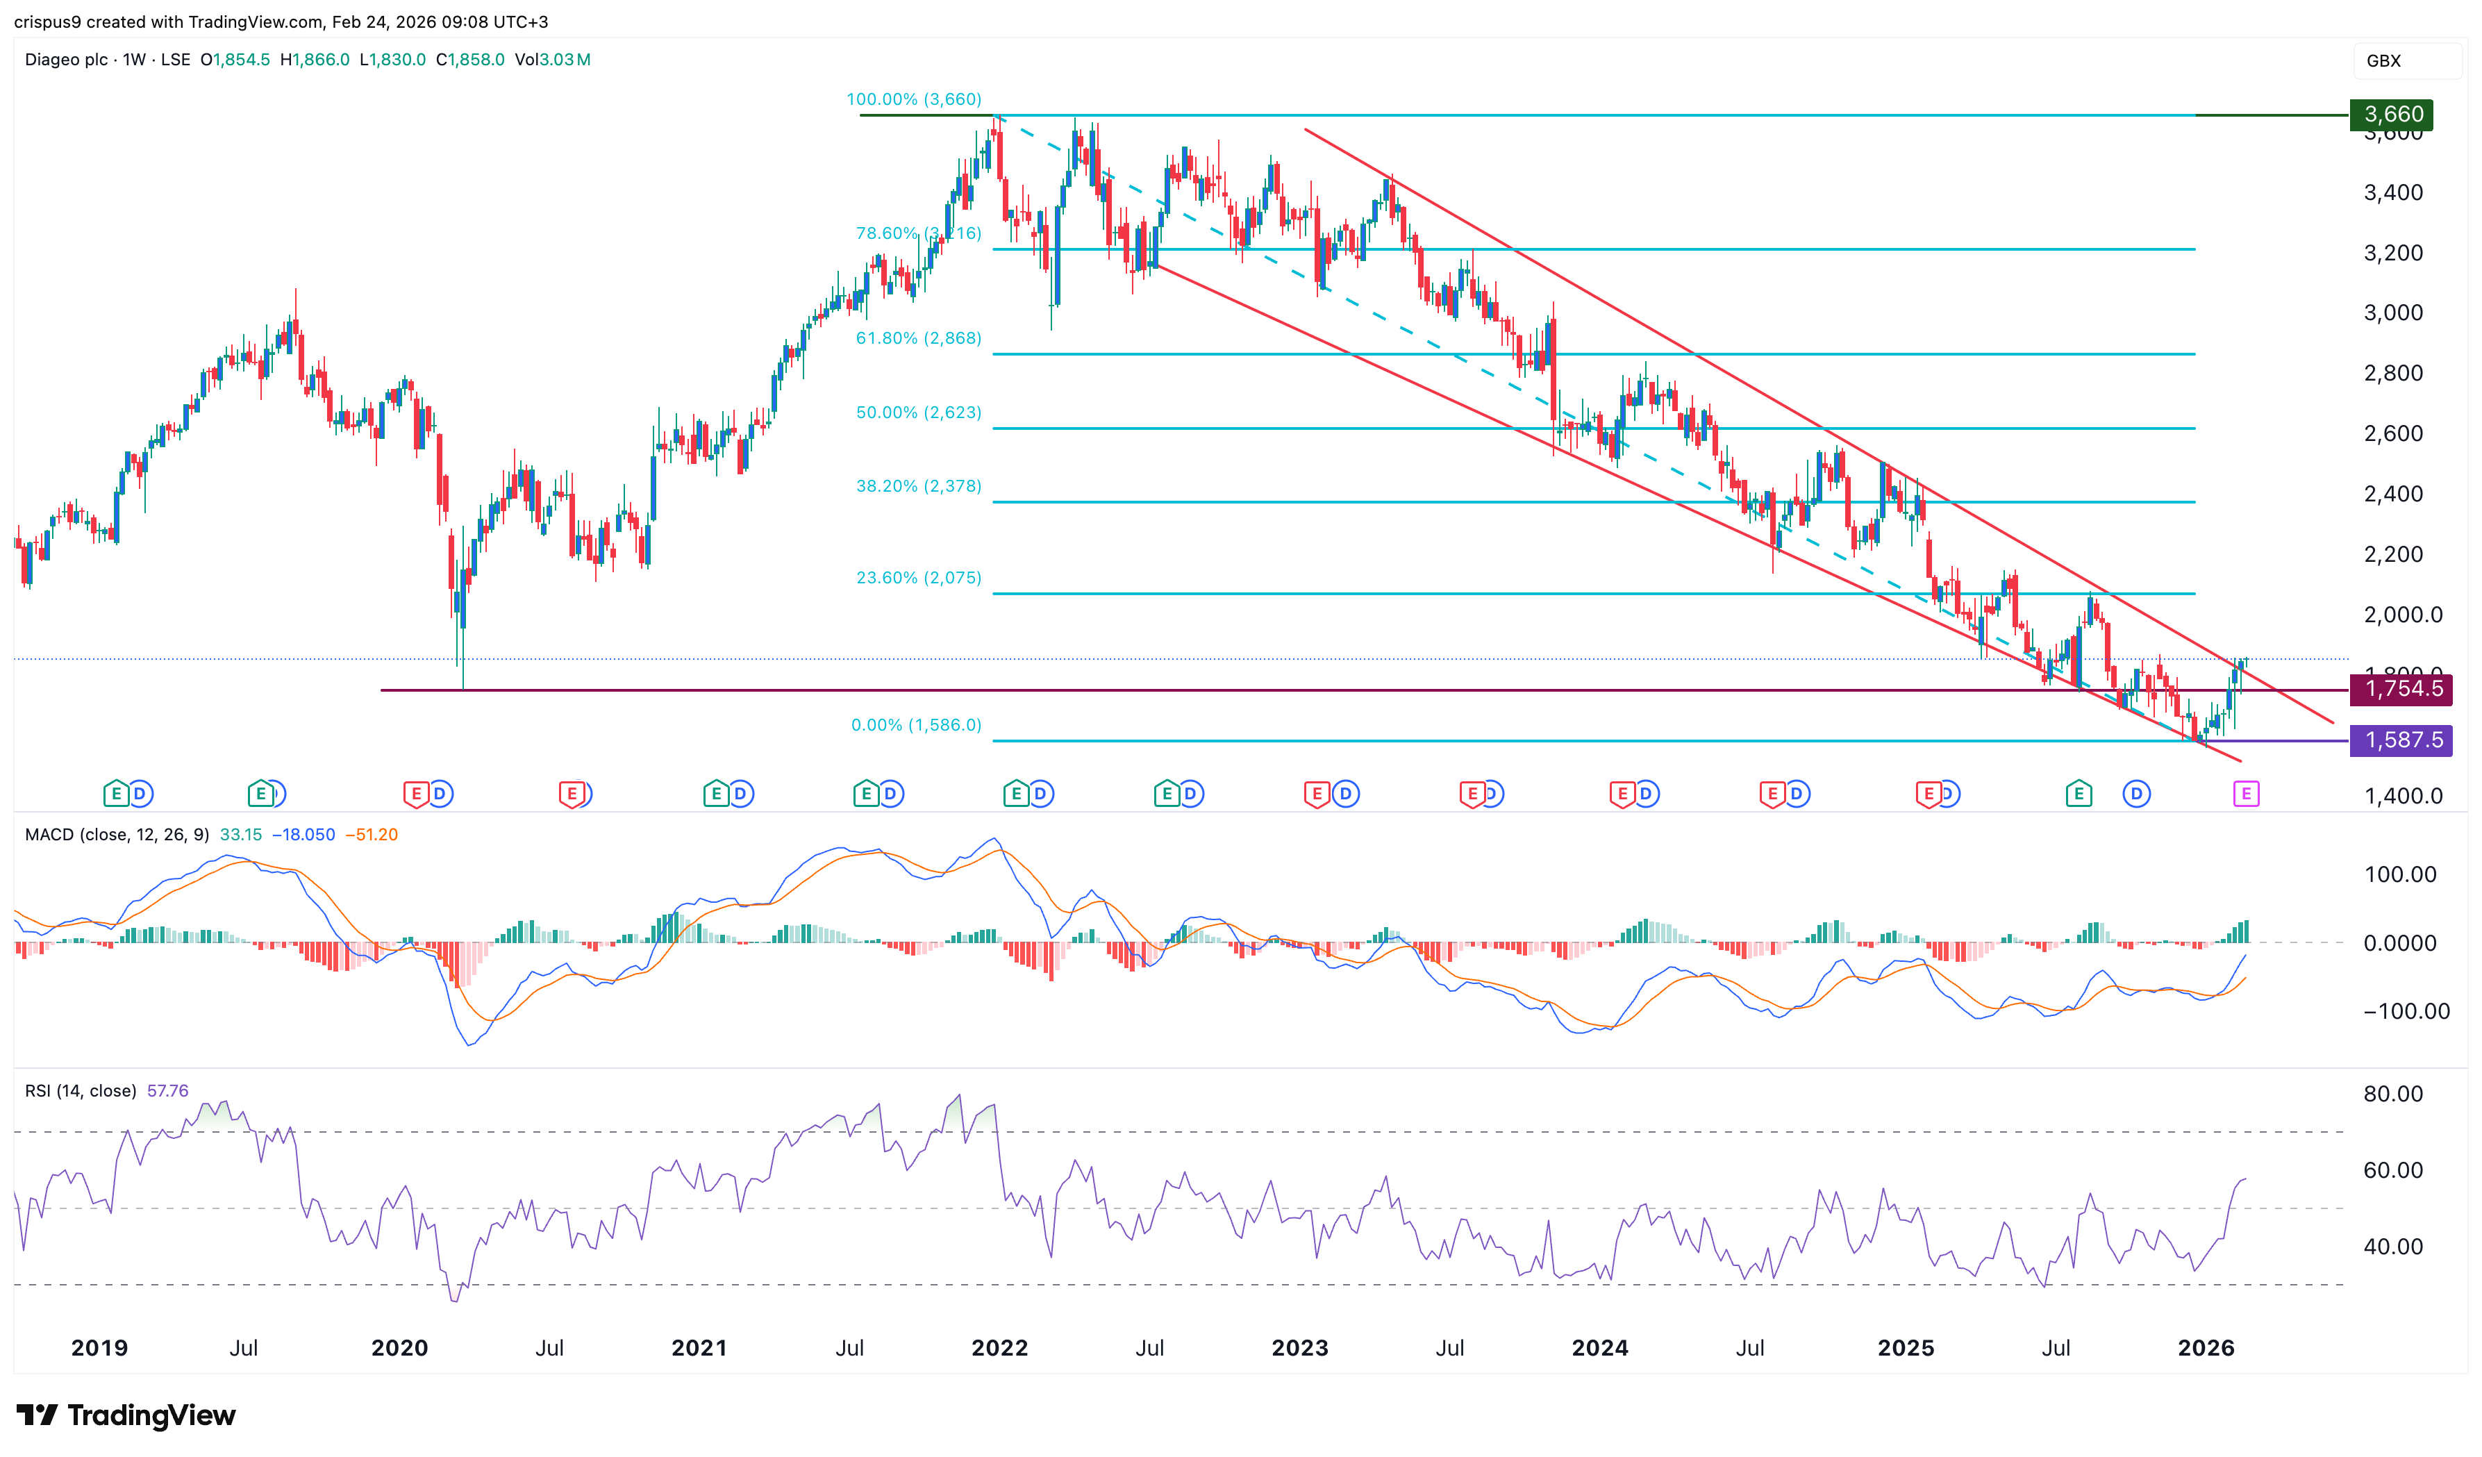2482x1457 pixels.
Task: Click the 3,660 green price label
Action: [2392, 115]
